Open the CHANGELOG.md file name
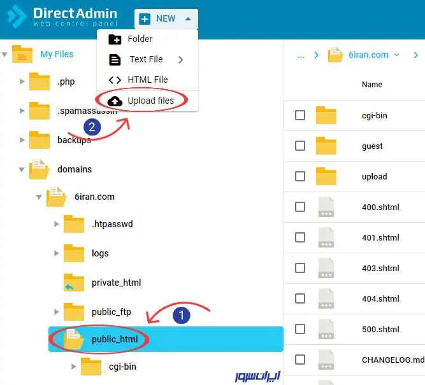 (x=393, y=360)
